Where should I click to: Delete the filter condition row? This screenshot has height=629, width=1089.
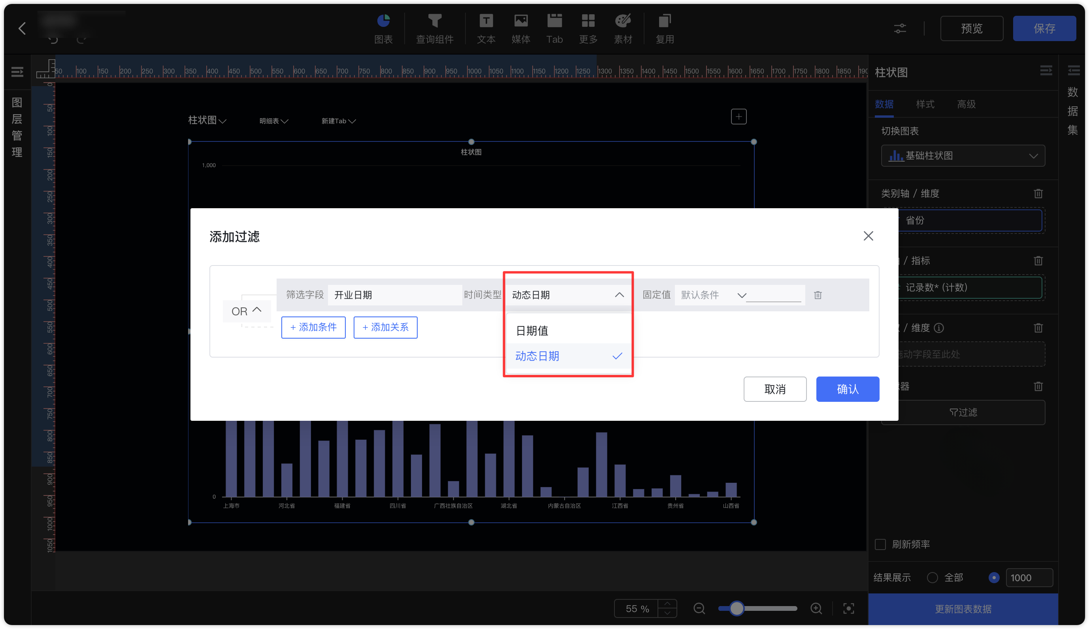point(817,295)
